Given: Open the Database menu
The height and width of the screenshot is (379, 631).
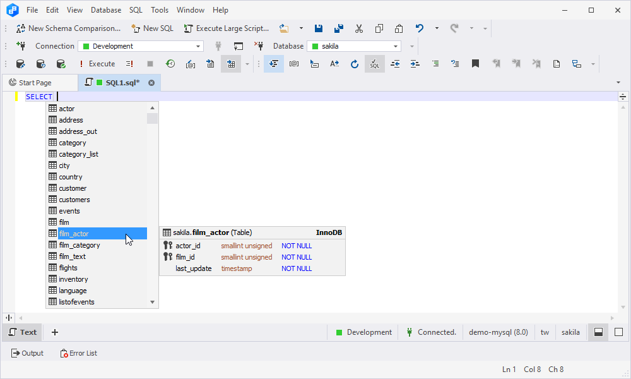Looking at the screenshot, I should [x=106, y=10].
